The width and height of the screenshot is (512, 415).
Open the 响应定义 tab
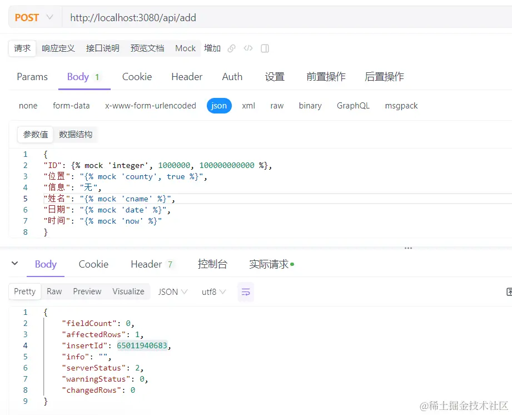tap(58, 48)
